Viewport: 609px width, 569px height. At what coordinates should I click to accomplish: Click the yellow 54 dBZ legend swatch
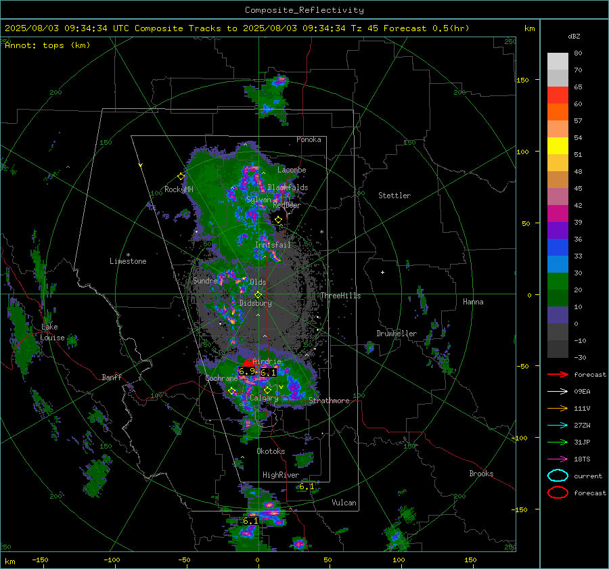coord(558,145)
